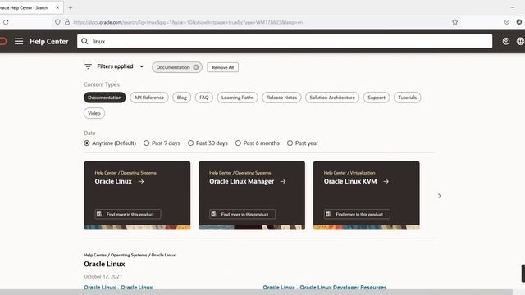Open the Oracle Linux card title
Screen dimensions: 525x295
[x=113, y=181]
